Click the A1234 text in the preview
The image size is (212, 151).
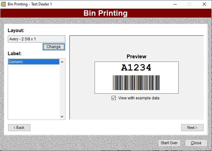(136, 68)
